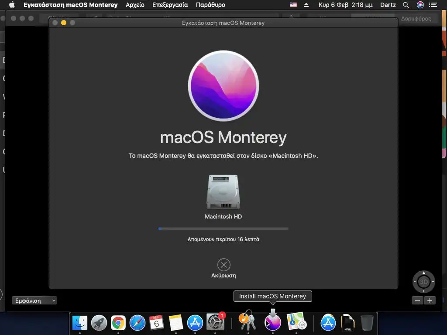This screenshot has height=335, width=447.
Task: Open the App Store icon beside Notes
Action: 195,323
